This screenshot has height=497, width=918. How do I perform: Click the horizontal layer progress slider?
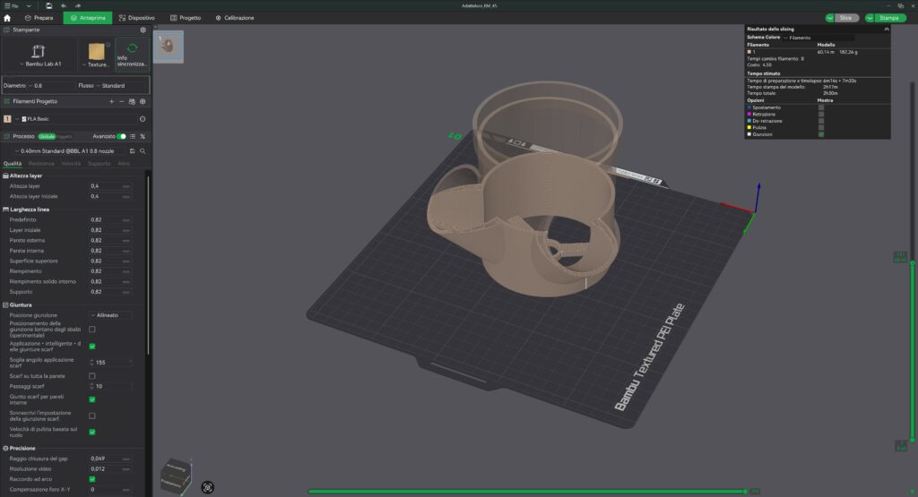tap(529, 491)
